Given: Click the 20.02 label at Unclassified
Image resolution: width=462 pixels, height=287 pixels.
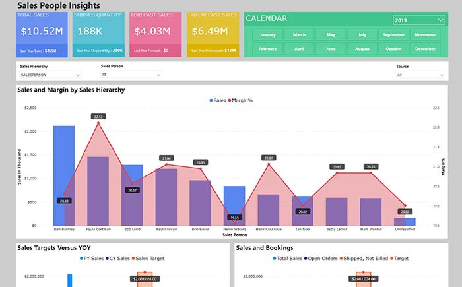Looking at the screenshot, I should pos(405,212).
